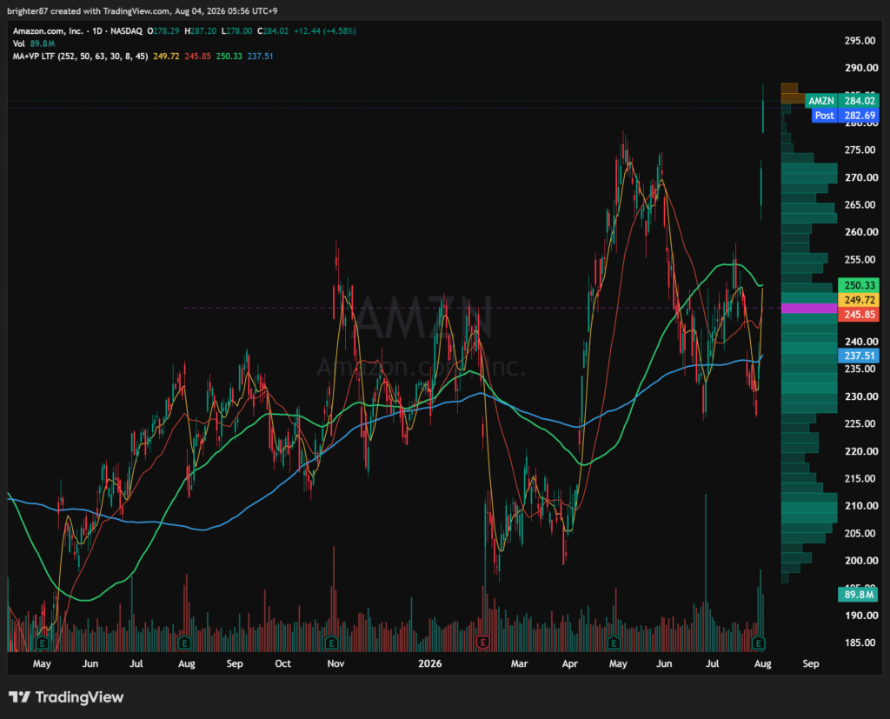
Task: Click the L278.00 low value
Action: pyautogui.click(x=236, y=31)
